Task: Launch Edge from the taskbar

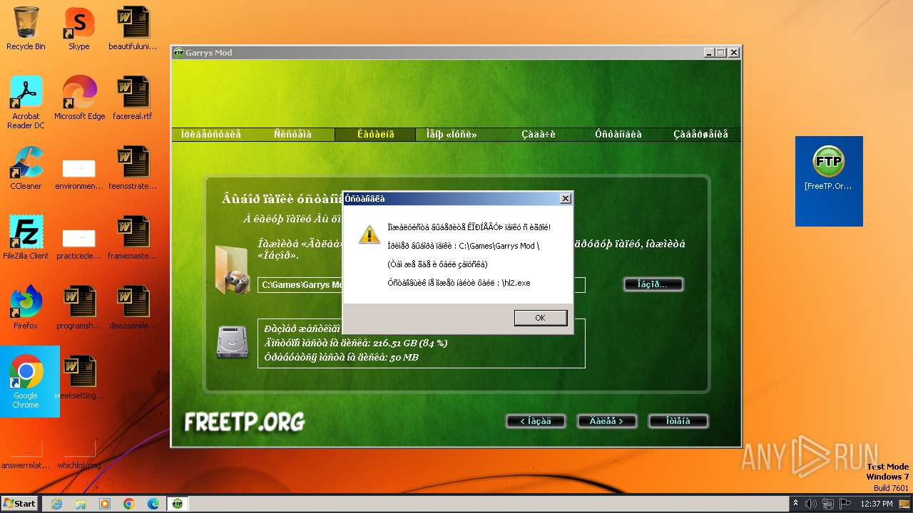Action: pos(153,504)
